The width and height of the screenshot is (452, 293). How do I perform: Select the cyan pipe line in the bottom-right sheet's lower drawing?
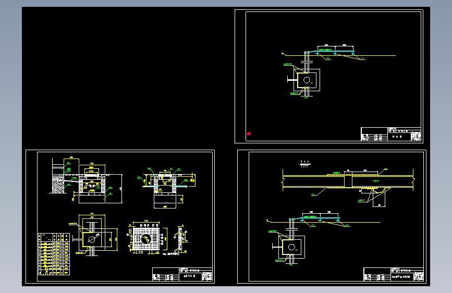pos(314,218)
